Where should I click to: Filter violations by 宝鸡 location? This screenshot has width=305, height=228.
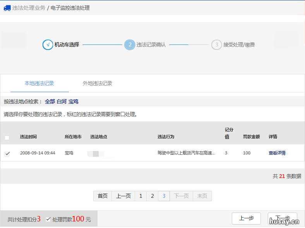click(x=74, y=101)
